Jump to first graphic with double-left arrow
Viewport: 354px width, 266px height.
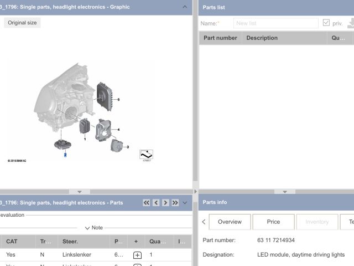(x=147, y=203)
